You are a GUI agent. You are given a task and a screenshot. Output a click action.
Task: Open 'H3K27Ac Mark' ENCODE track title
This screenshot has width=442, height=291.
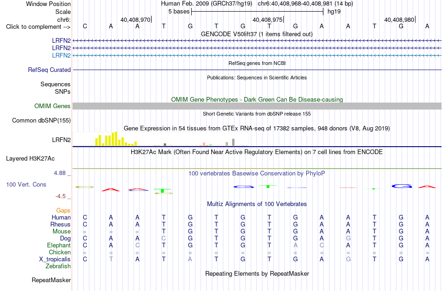point(257,152)
